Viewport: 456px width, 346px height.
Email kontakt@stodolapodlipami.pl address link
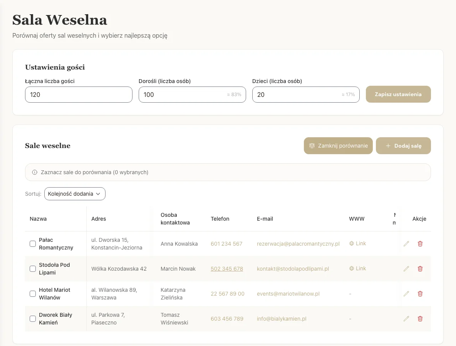293,269
